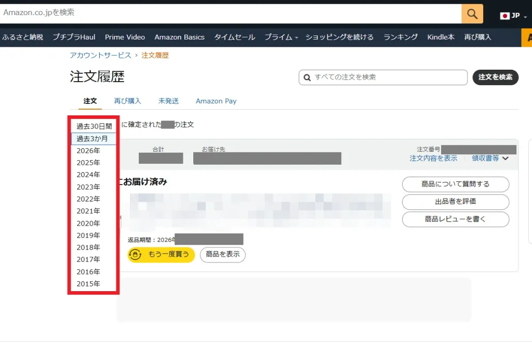
Task: Select 2017年 in period list
Action: coord(94,260)
